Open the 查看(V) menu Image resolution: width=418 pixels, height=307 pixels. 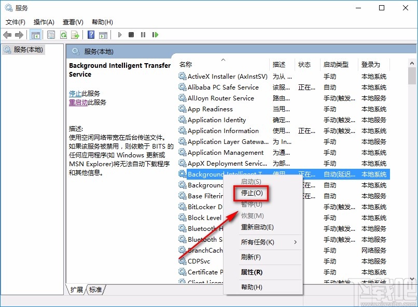72,22
